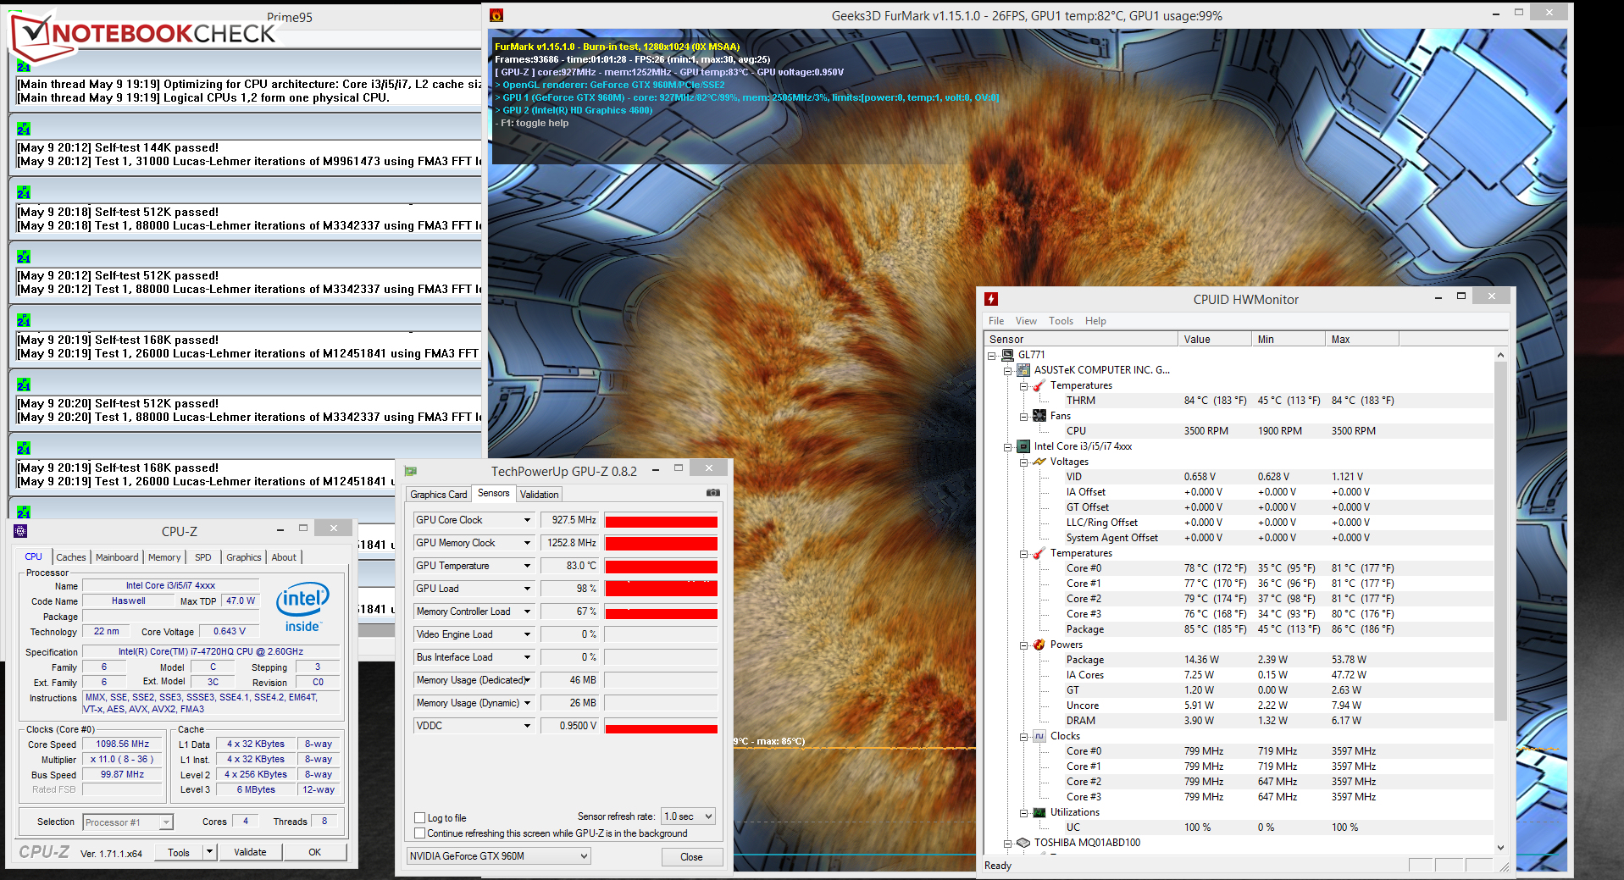Click the Close button in GPU-Z
The width and height of the screenshot is (1624, 880).
[x=691, y=857]
